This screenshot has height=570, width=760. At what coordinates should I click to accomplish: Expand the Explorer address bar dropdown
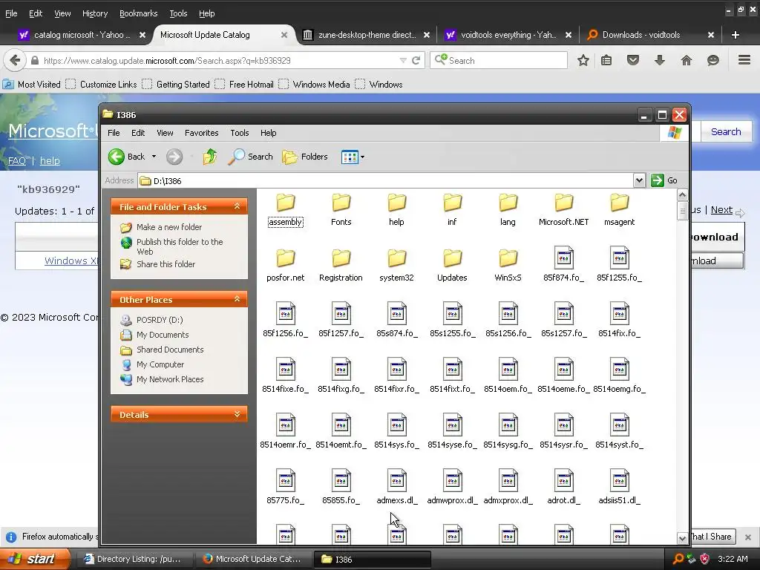[639, 180]
